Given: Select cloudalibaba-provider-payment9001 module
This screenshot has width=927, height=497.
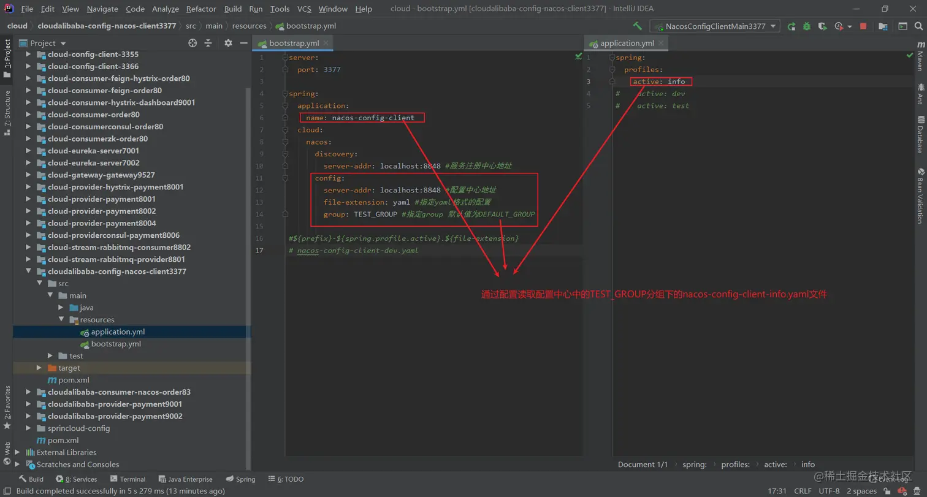Looking at the screenshot, I should point(115,404).
